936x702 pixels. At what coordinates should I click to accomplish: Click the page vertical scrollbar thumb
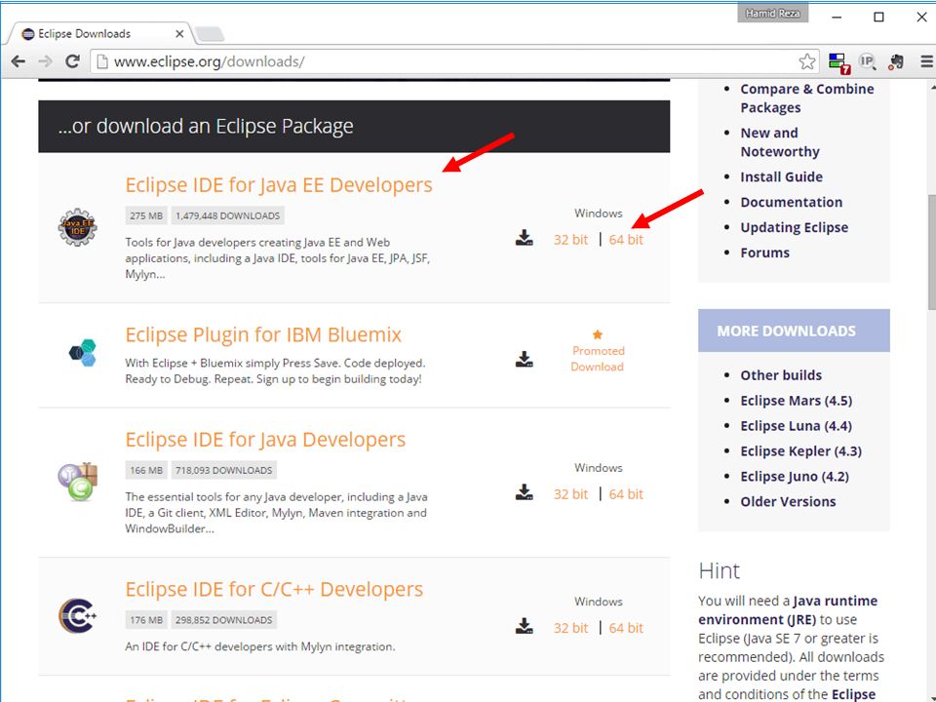(x=931, y=252)
